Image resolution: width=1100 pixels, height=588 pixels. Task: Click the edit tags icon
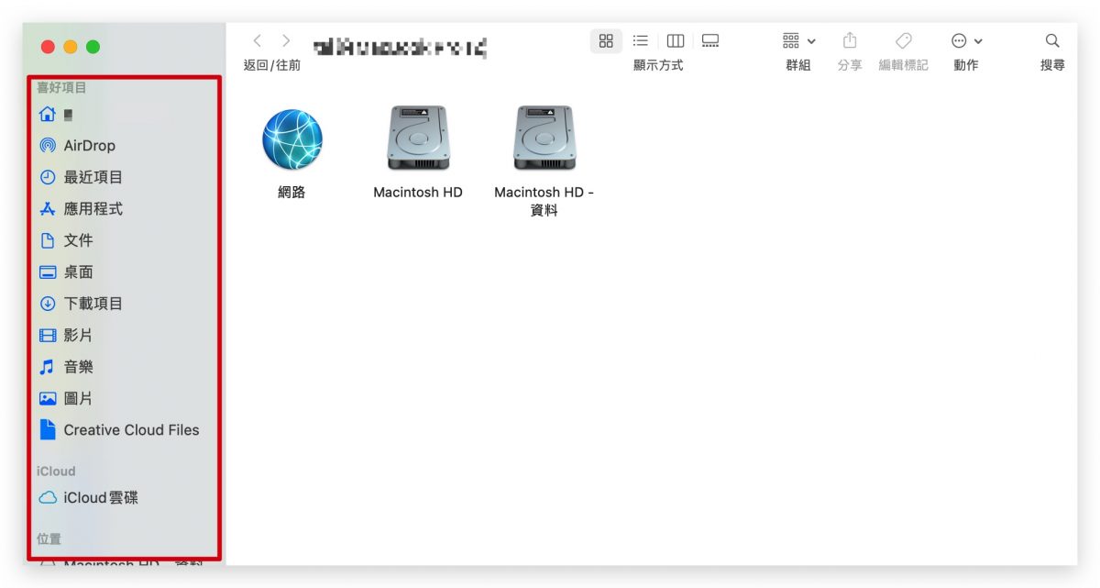pyautogui.click(x=904, y=41)
